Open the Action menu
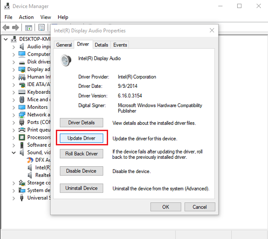Viewport: 268px width, 239px height. point(26,17)
